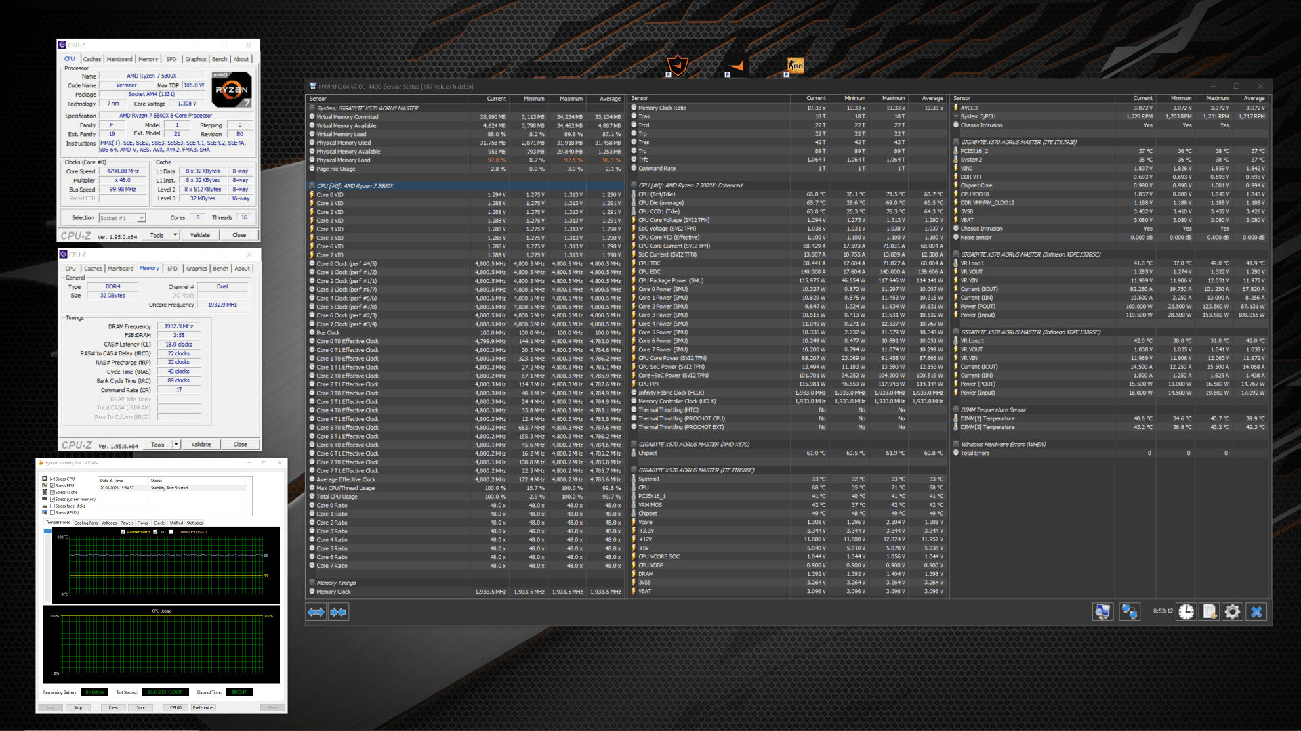Click Validate in the CPU-Z memory window
This screenshot has width=1301, height=731.
[x=201, y=445]
